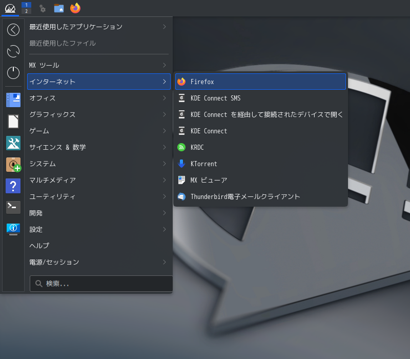Image resolution: width=410 pixels, height=359 pixels.
Task: Launch the terminal favorite icon
Action: [13, 207]
